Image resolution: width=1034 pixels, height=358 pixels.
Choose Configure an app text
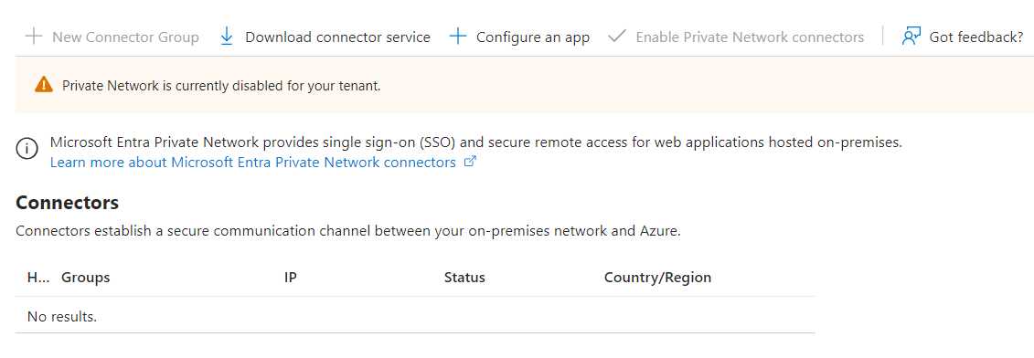(533, 37)
